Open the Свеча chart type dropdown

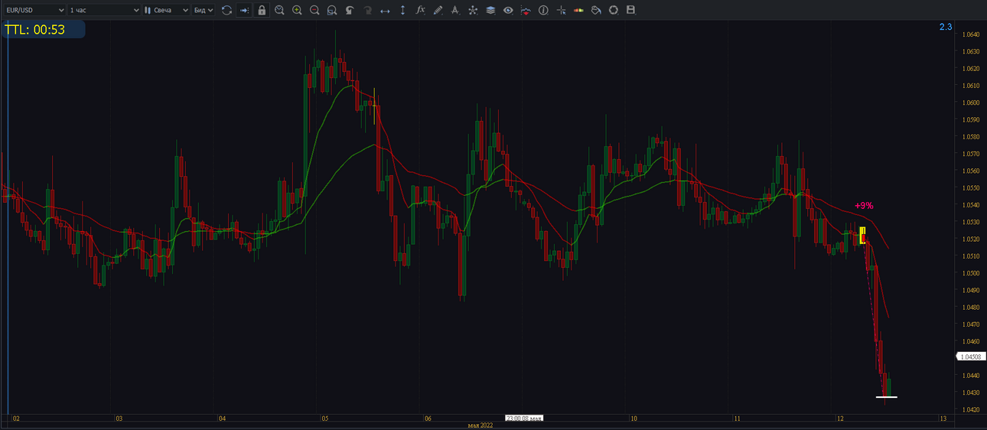(167, 10)
